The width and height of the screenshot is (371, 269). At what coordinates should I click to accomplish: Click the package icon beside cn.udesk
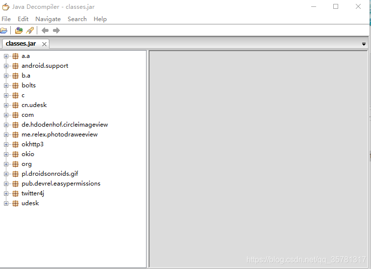(x=15, y=105)
